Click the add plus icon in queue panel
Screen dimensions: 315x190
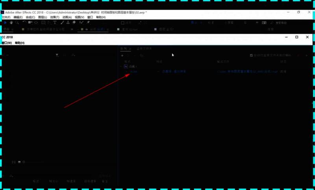click(x=122, y=56)
